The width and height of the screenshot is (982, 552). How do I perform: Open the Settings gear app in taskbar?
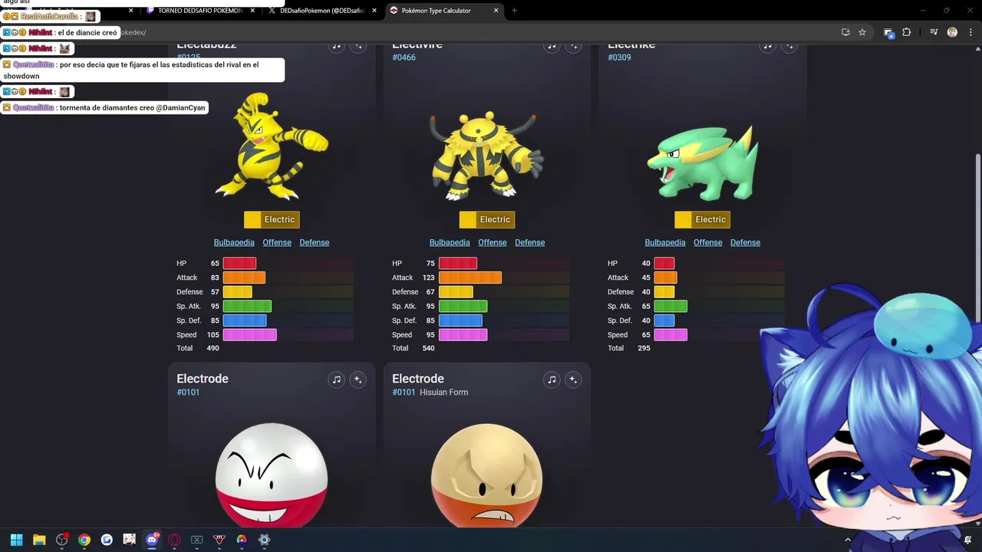tap(264, 540)
